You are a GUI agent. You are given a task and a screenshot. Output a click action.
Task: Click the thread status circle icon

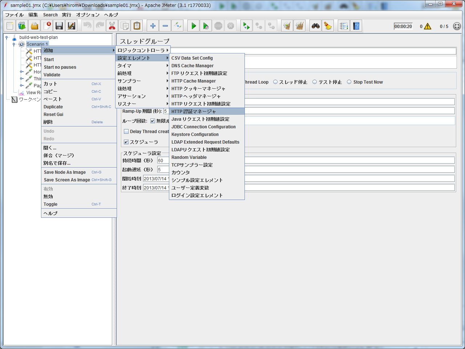(457, 26)
